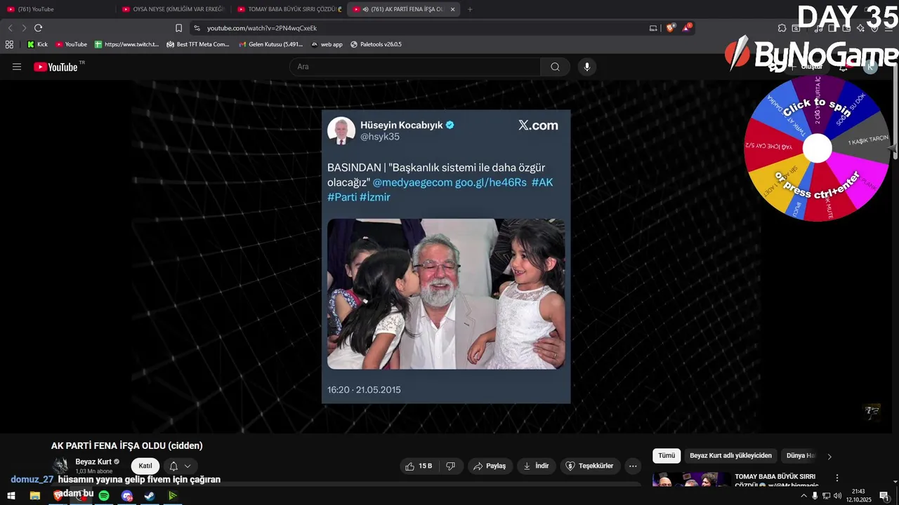Open the Brave Shields lion icon
This screenshot has width=899, height=505.
(x=670, y=28)
